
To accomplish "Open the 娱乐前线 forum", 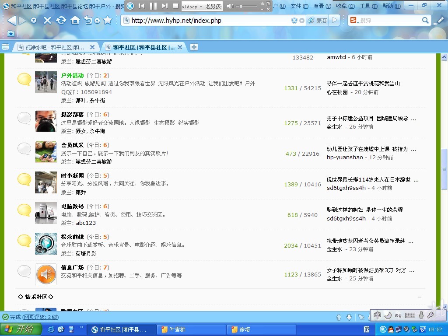I will 72,237.
